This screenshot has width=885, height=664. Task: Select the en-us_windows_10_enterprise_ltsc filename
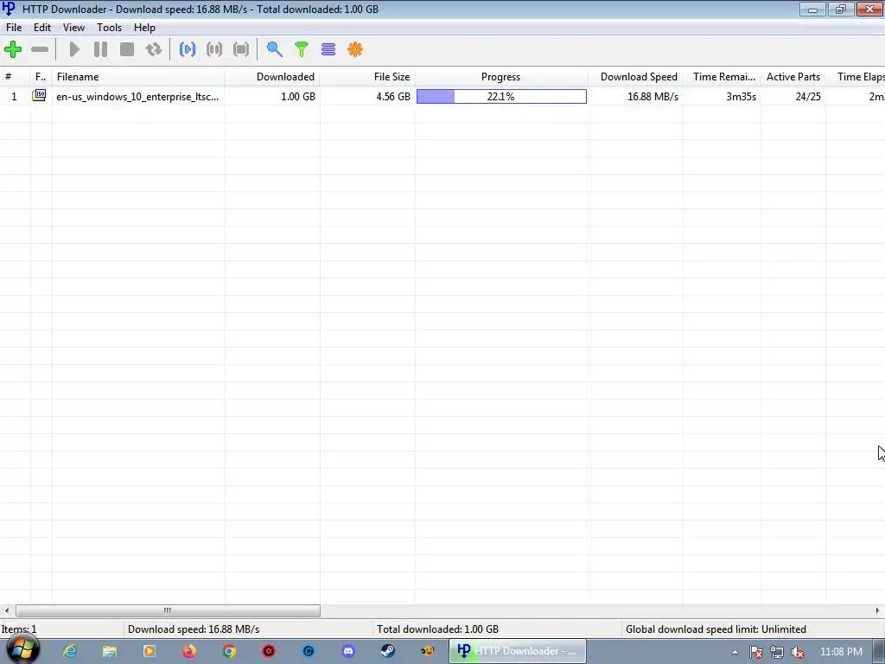point(137,97)
